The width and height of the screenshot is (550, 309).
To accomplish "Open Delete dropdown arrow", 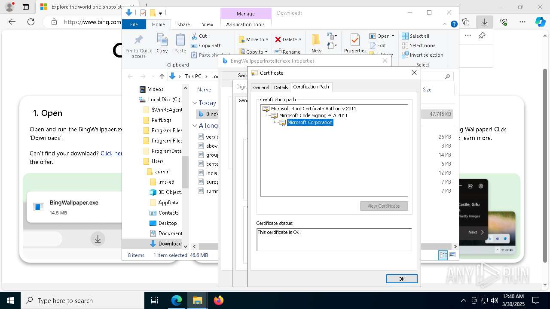I will pyautogui.click(x=300, y=39).
